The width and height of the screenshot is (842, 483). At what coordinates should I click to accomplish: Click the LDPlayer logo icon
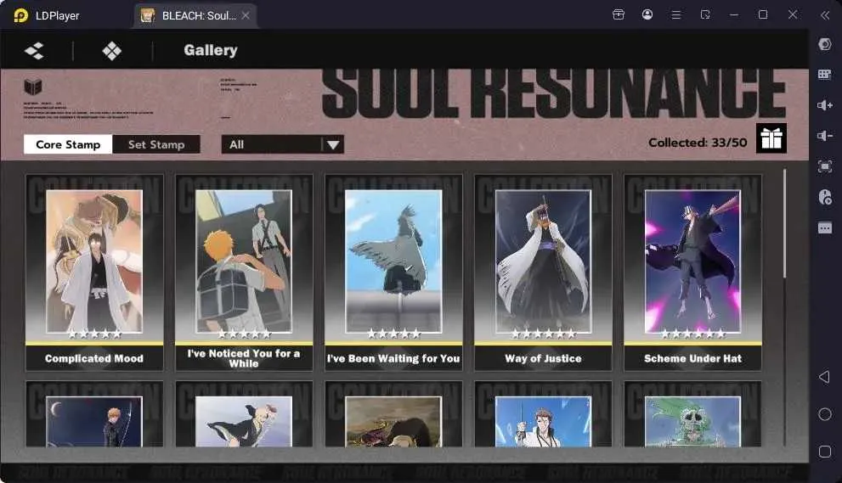[x=20, y=15]
